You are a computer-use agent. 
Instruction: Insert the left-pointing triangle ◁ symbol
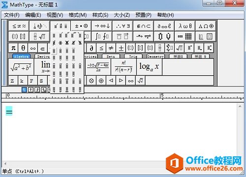(111, 81)
